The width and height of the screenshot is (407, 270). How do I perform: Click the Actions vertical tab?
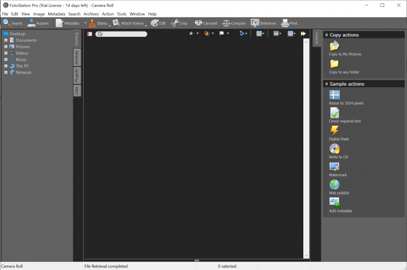click(316, 38)
